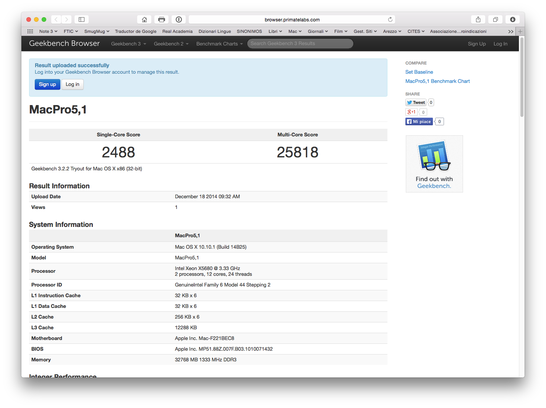This screenshot has width=546, height=408.
Task: Go back with Safari's back arrow
Action: [56, 19]
